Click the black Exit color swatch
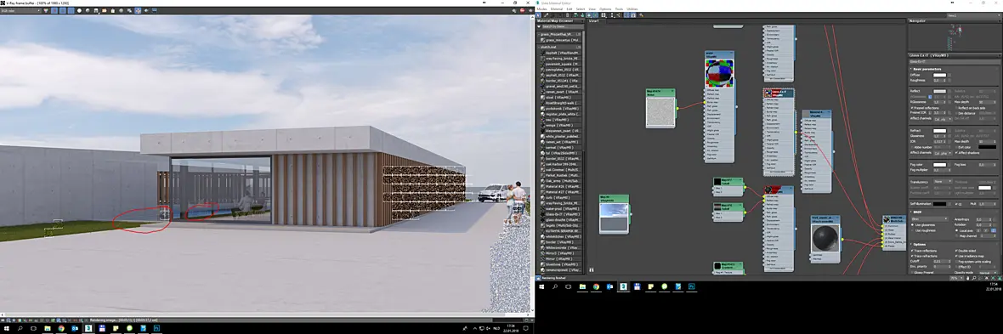 coord(987,147)
